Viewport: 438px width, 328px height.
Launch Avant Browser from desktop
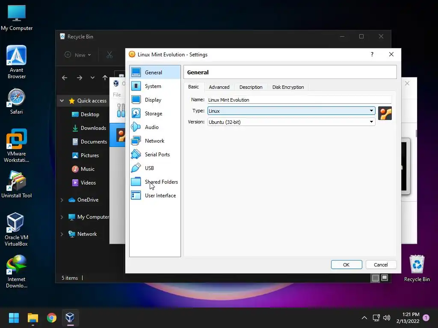click(x=17, y=62)
